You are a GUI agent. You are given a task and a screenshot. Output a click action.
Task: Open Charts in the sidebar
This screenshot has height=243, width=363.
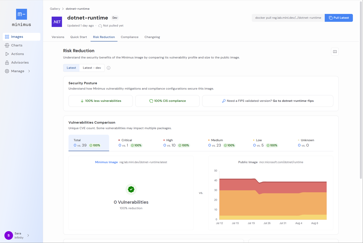[21, 45]
